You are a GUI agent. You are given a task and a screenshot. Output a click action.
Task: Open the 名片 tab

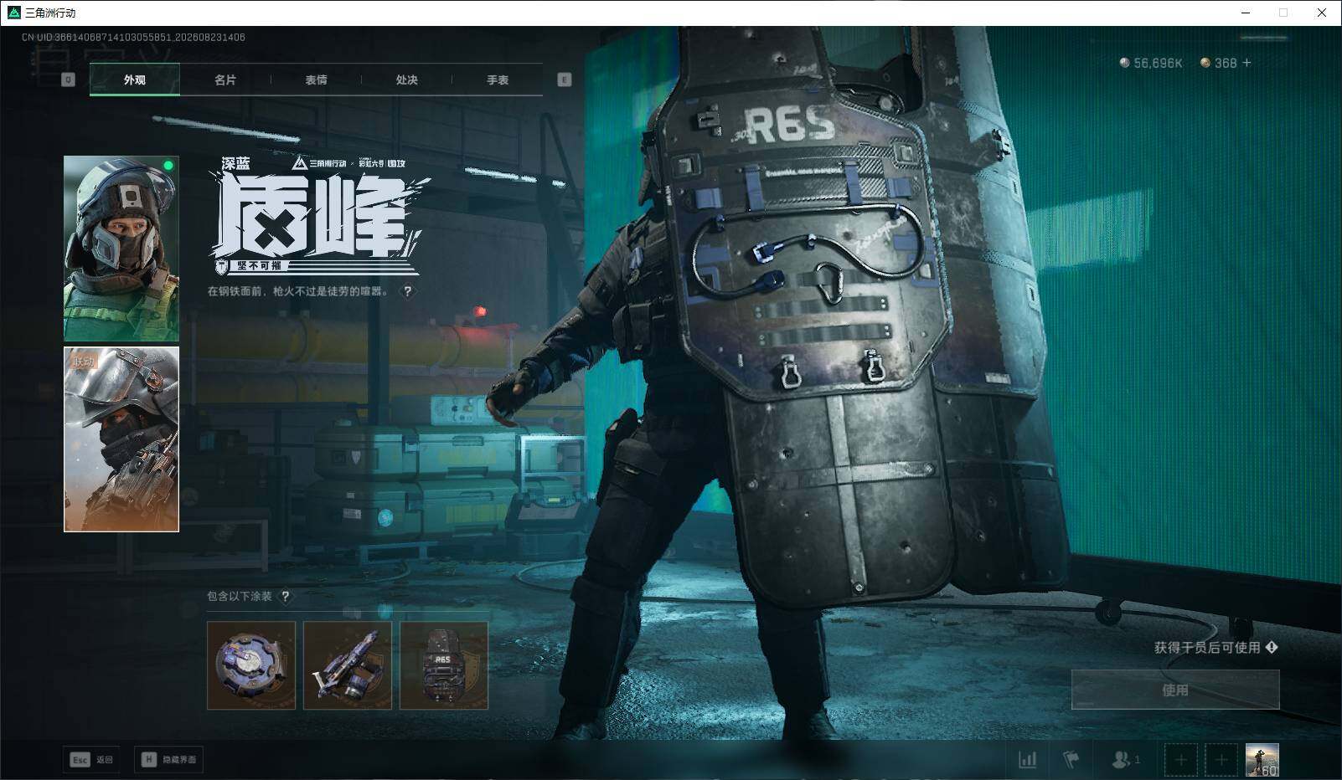point(225,80)
